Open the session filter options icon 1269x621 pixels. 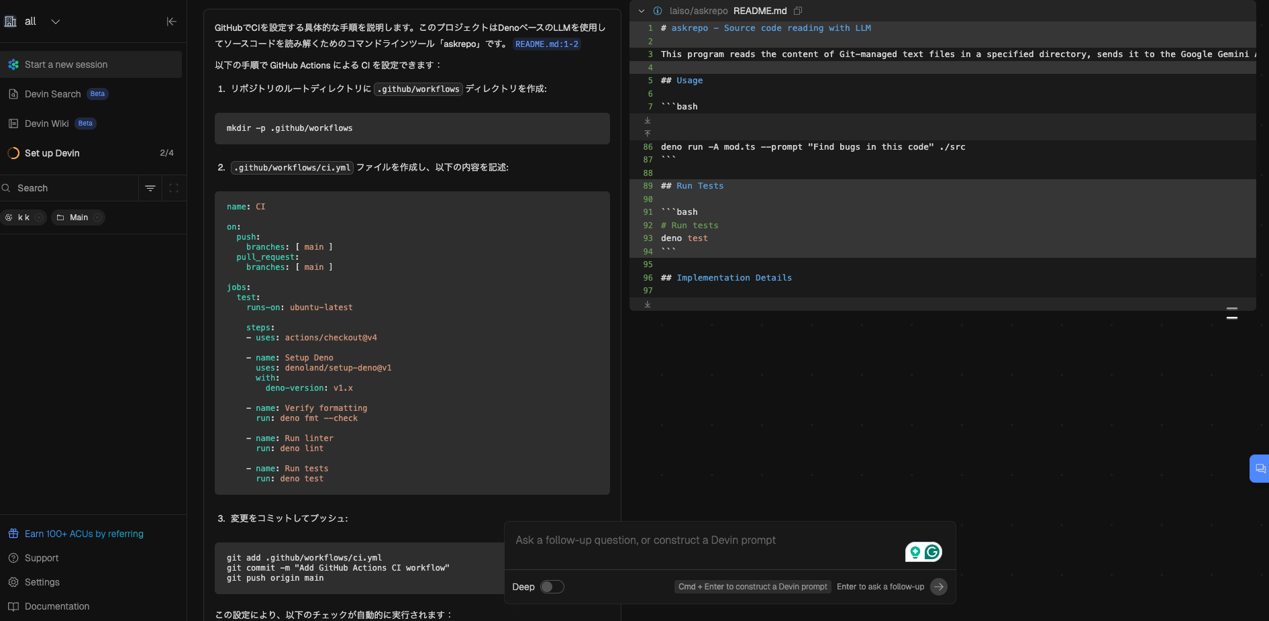coord(150,188)
